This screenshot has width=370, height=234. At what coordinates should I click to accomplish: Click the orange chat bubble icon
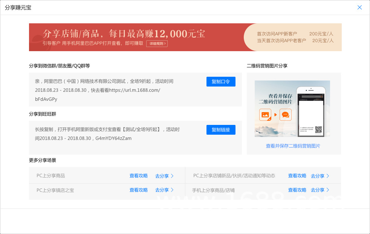pyautogui.click(x=286, y=115)
